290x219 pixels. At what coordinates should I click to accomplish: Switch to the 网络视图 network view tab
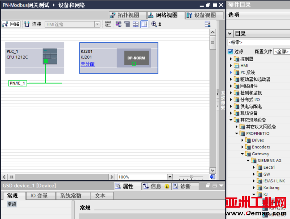pyautogui.click(x=166, y=15)
